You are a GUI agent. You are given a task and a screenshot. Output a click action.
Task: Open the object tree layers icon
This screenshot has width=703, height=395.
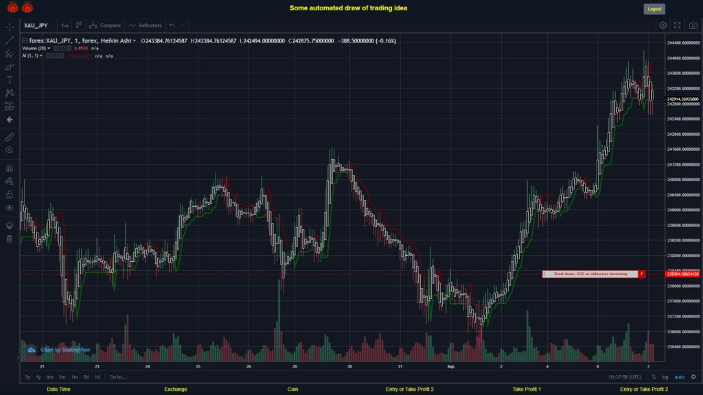pos(10,225)
